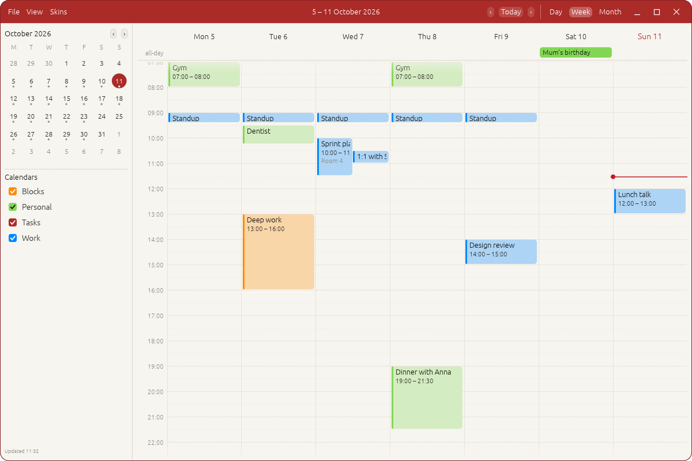Click the Thu 8 column header
The height and width of the screenshot is (461, 692).
click(427, 36)
